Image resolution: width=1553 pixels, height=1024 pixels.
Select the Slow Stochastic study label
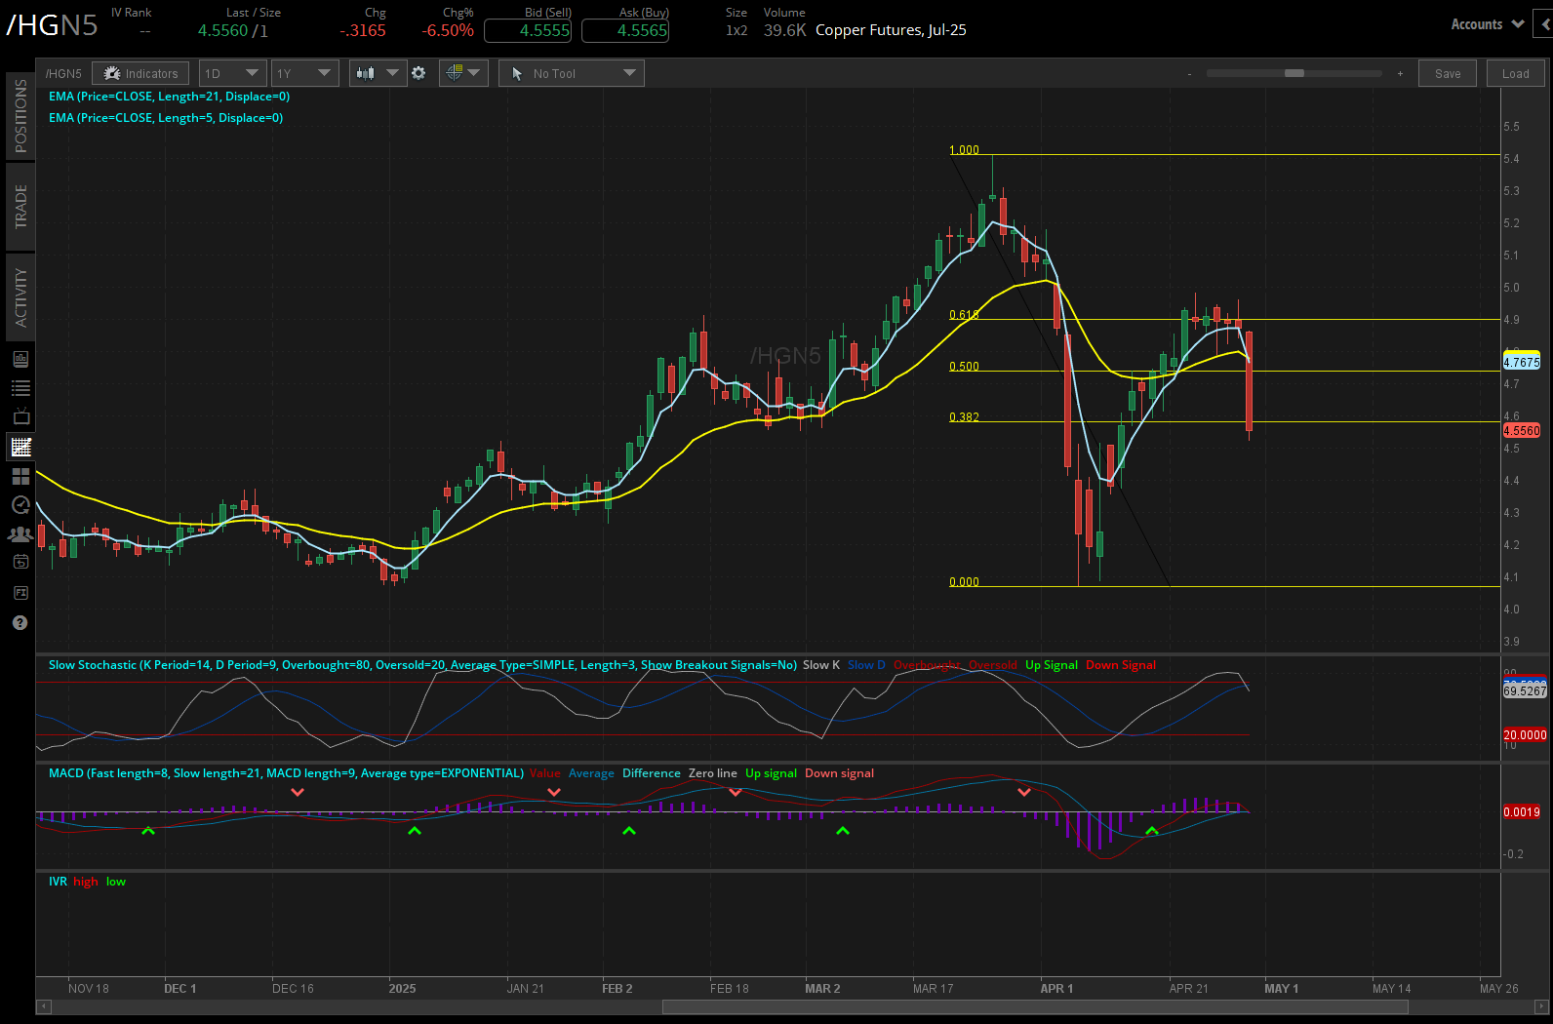pyautogui.click(x=422, y=665)
